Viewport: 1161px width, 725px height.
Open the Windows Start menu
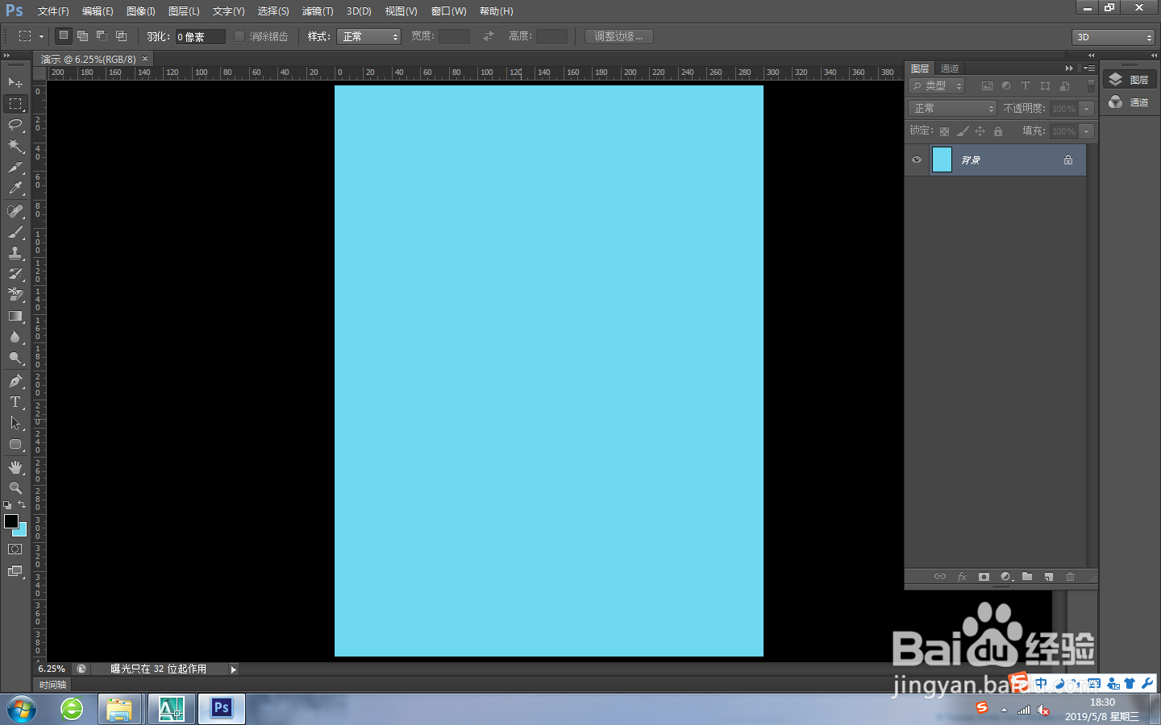click(x=22, y=710)
